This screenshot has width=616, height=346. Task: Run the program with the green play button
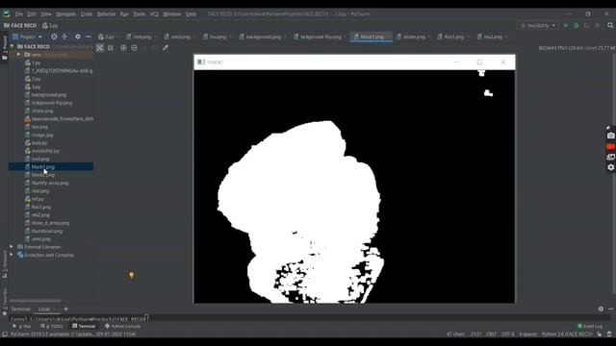pos(566,26)
